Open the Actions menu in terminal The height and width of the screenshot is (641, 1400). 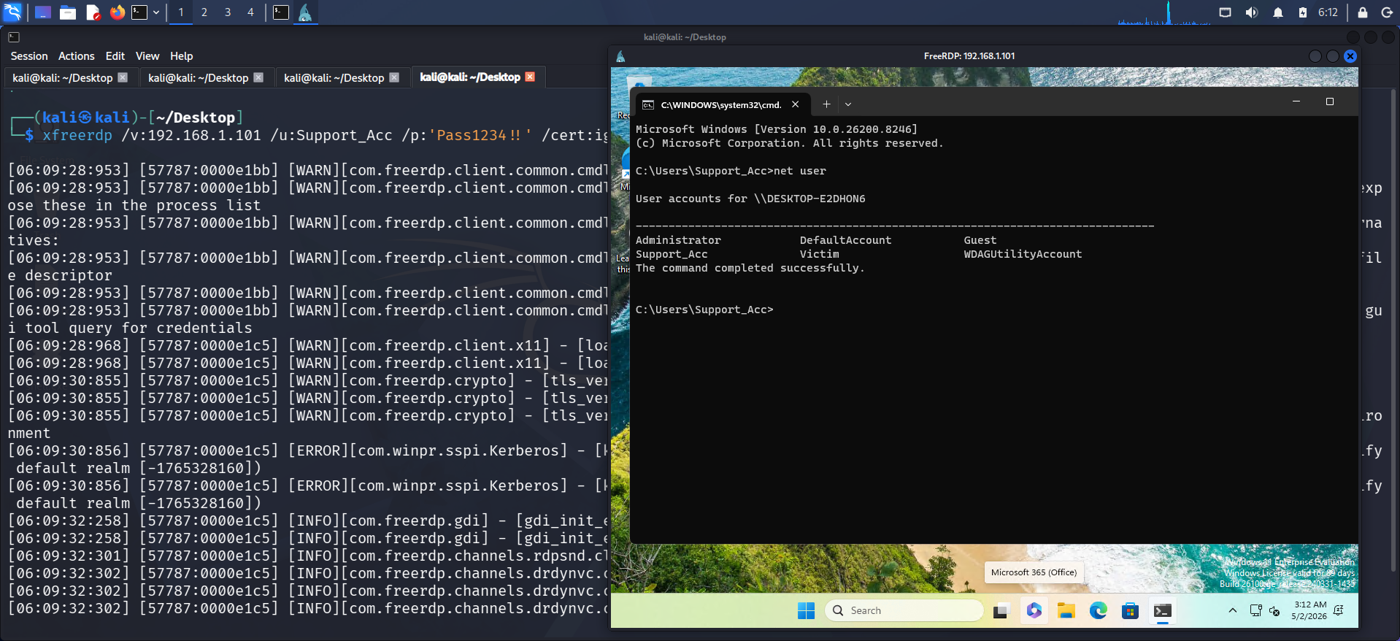pos(77,56)
